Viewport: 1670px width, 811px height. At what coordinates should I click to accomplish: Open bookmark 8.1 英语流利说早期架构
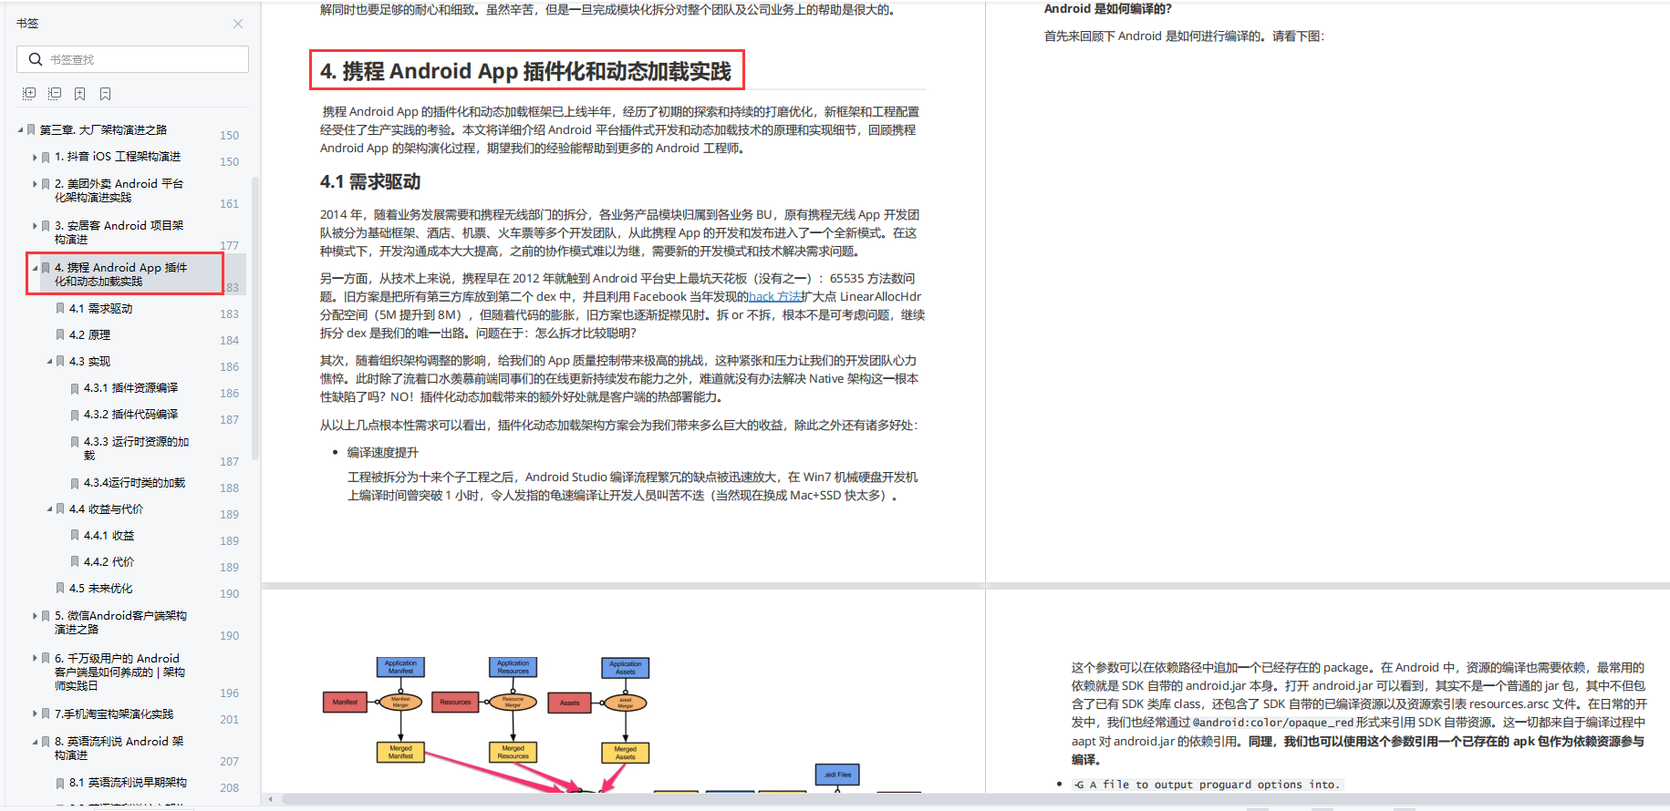pos(128,783)
